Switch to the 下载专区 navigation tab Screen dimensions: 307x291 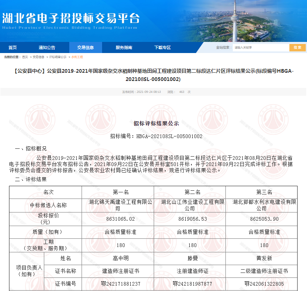click(x=162, y=48)
